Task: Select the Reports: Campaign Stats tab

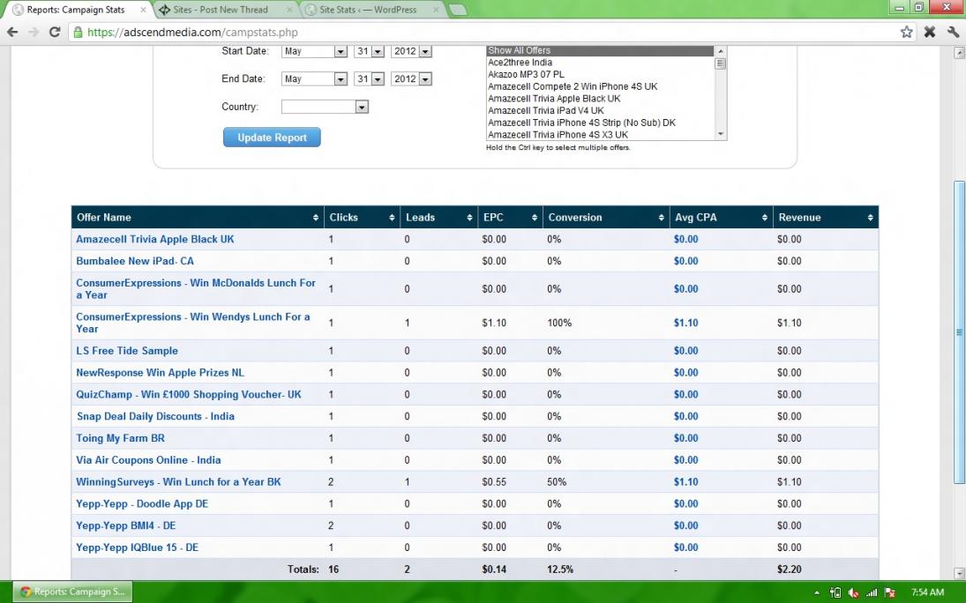Action: 75,10
